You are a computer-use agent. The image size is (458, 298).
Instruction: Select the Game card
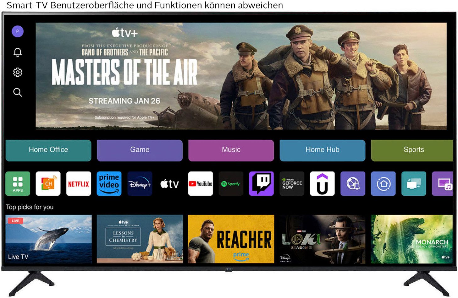click(140, 150)
